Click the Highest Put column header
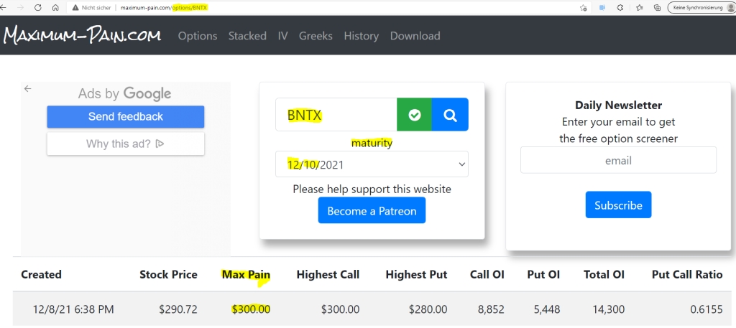Viewport: 736px width, 328px height. 416,275
